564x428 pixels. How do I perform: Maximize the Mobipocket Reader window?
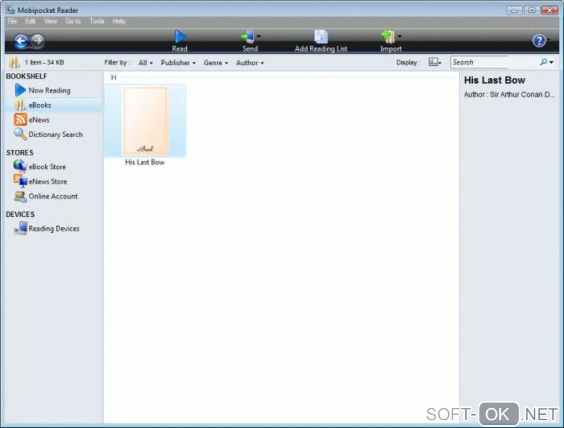coord(531,10)
